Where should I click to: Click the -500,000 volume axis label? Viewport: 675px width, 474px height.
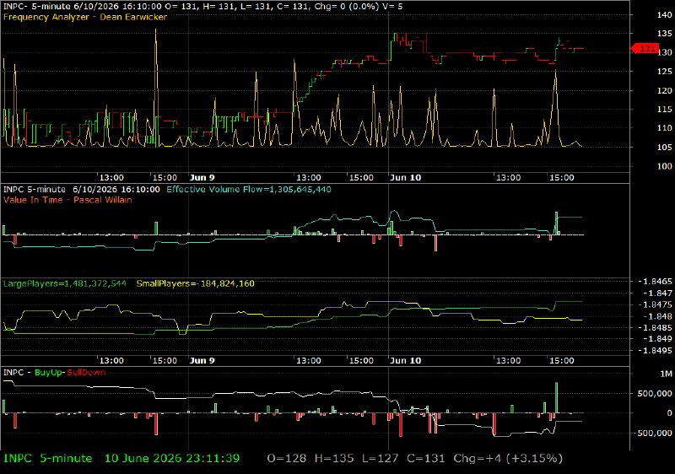[652, 433]
